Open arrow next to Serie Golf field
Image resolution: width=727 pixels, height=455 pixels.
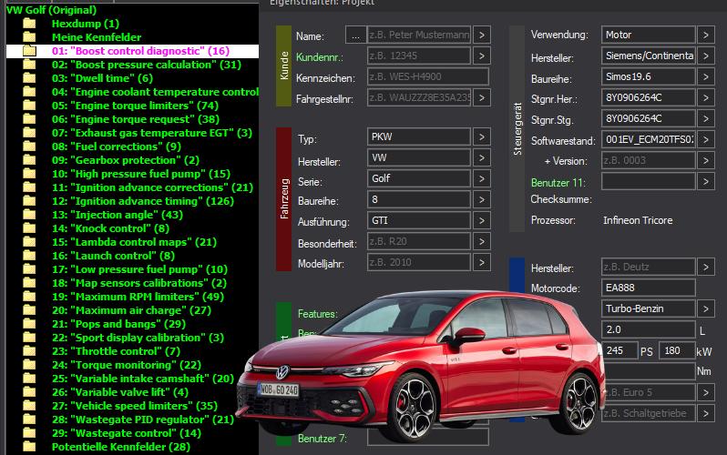click(x=482, y=178)
